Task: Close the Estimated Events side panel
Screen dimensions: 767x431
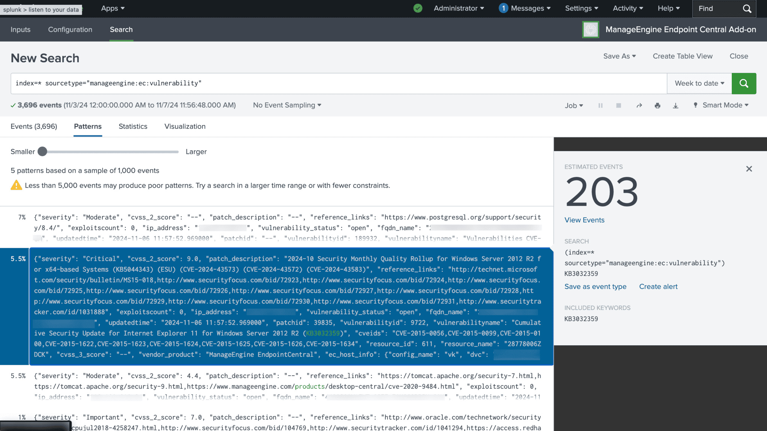Action: click(x=749, y=169)
